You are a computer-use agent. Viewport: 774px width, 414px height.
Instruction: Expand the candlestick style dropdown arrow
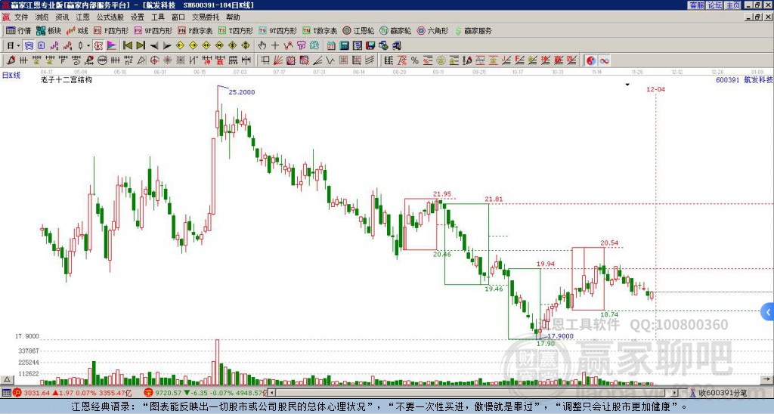[88, 45]
